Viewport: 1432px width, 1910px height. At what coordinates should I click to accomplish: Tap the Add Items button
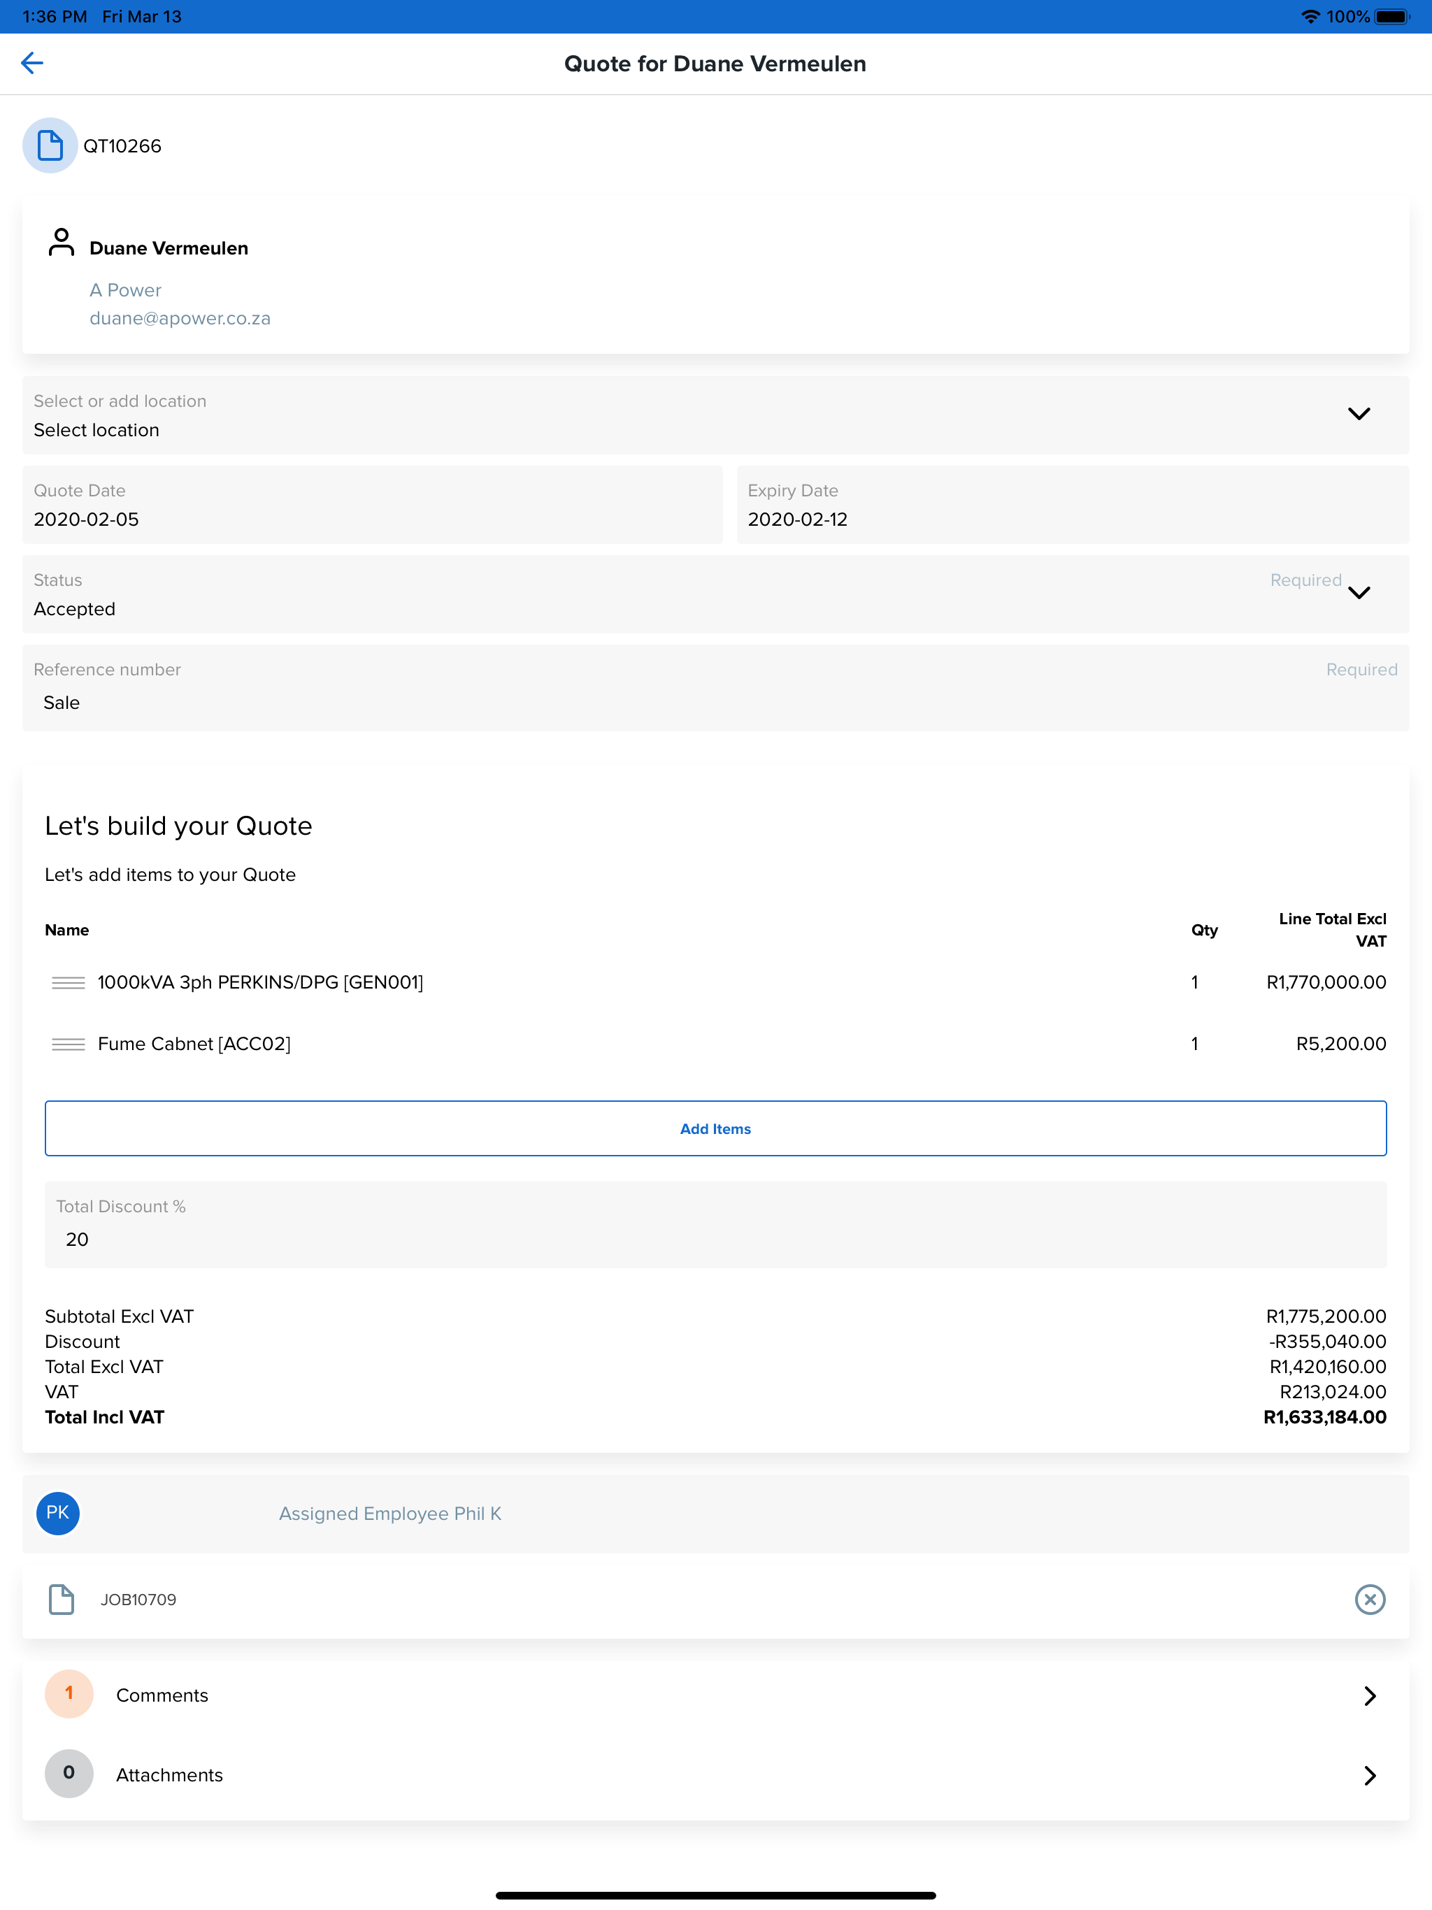tap(715, 1128)
